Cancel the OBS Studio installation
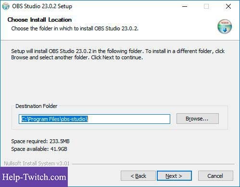 (x=215, y=176)
